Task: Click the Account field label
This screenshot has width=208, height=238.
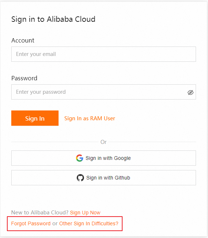Action: coord(23,40)
